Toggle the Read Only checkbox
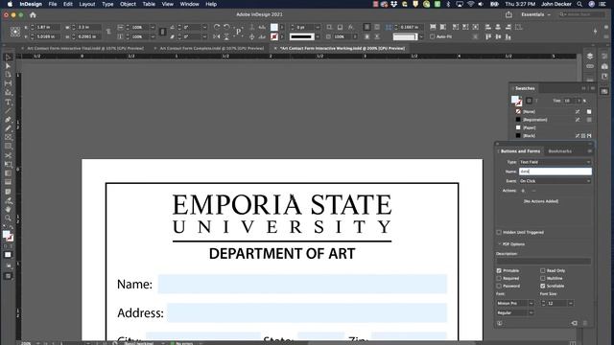The image size is (614, 345). (543, 270)
